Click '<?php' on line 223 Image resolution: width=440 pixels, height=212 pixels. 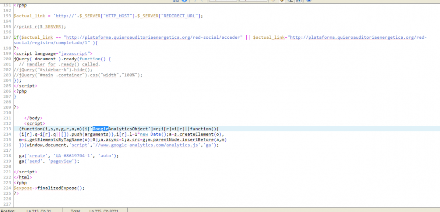pyautogui.click(x=20, y=182)
